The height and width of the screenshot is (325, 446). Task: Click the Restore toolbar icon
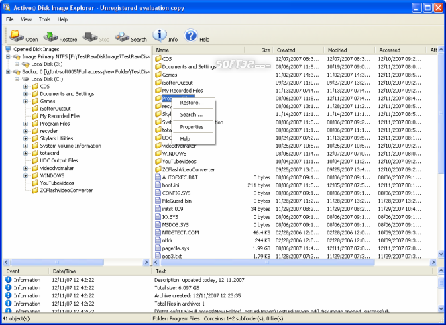pyautogui.click(x=50, y=36)
